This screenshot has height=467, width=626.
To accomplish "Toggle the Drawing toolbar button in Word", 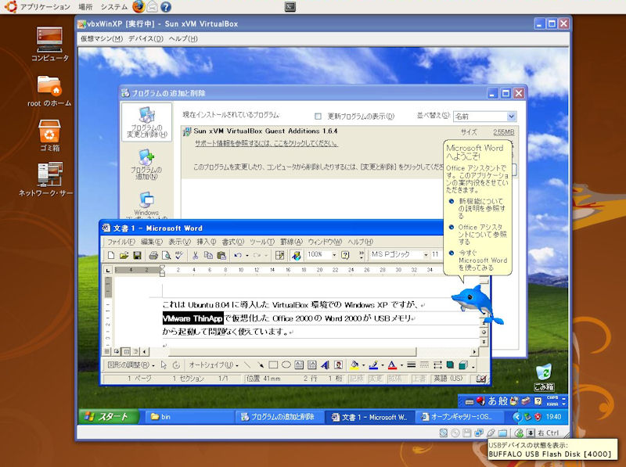I will click(297, 255).
